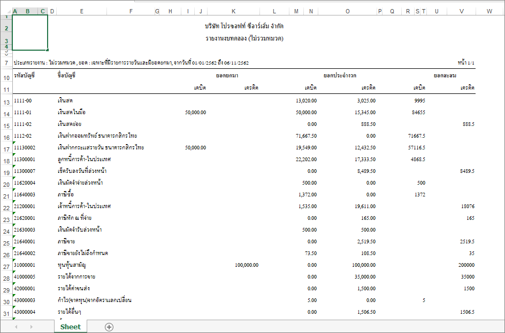Click account code cell "11300001"
This screenshot has height=333, width=505.
(x=25, y=160)
